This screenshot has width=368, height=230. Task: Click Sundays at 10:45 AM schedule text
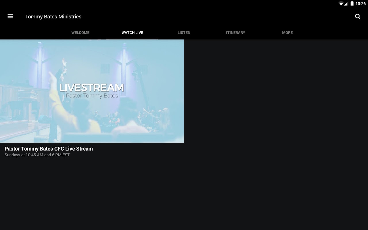click(37, 155)
